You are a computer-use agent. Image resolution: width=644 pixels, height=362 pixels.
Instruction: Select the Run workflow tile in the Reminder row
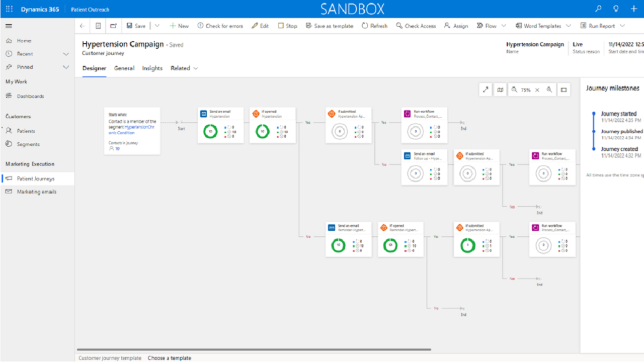pyautogui.click(x=552, y=239)
